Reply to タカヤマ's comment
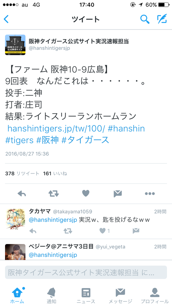 (x=33, y=231)
